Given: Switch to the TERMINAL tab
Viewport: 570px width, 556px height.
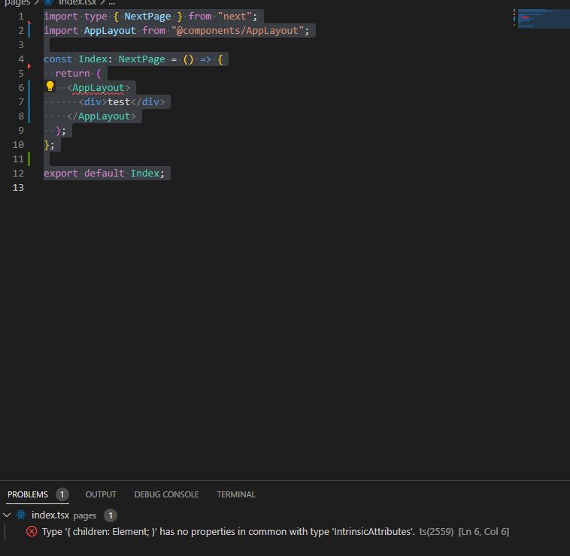Looking at the screenshot, I should (236, 494).
